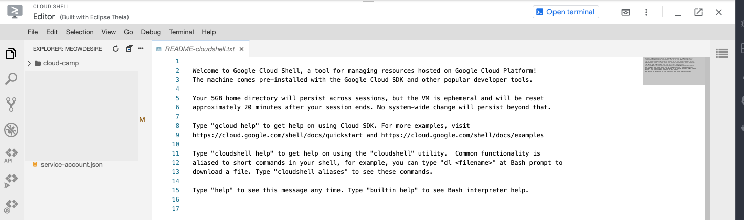Select the README-cloudshell.txt tab
Image resolution: width=744 pixels, height=220 pixels.
click(x=199, y=49)
